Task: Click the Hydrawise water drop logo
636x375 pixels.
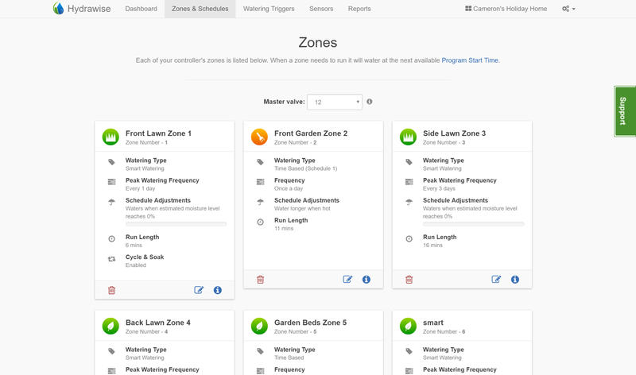Action: (58, 8)
